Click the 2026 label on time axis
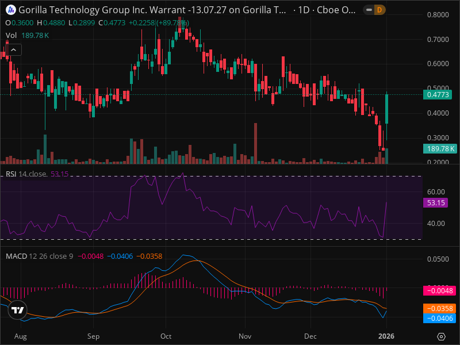The width and height of the screenshot is (460, 345). 386,336
